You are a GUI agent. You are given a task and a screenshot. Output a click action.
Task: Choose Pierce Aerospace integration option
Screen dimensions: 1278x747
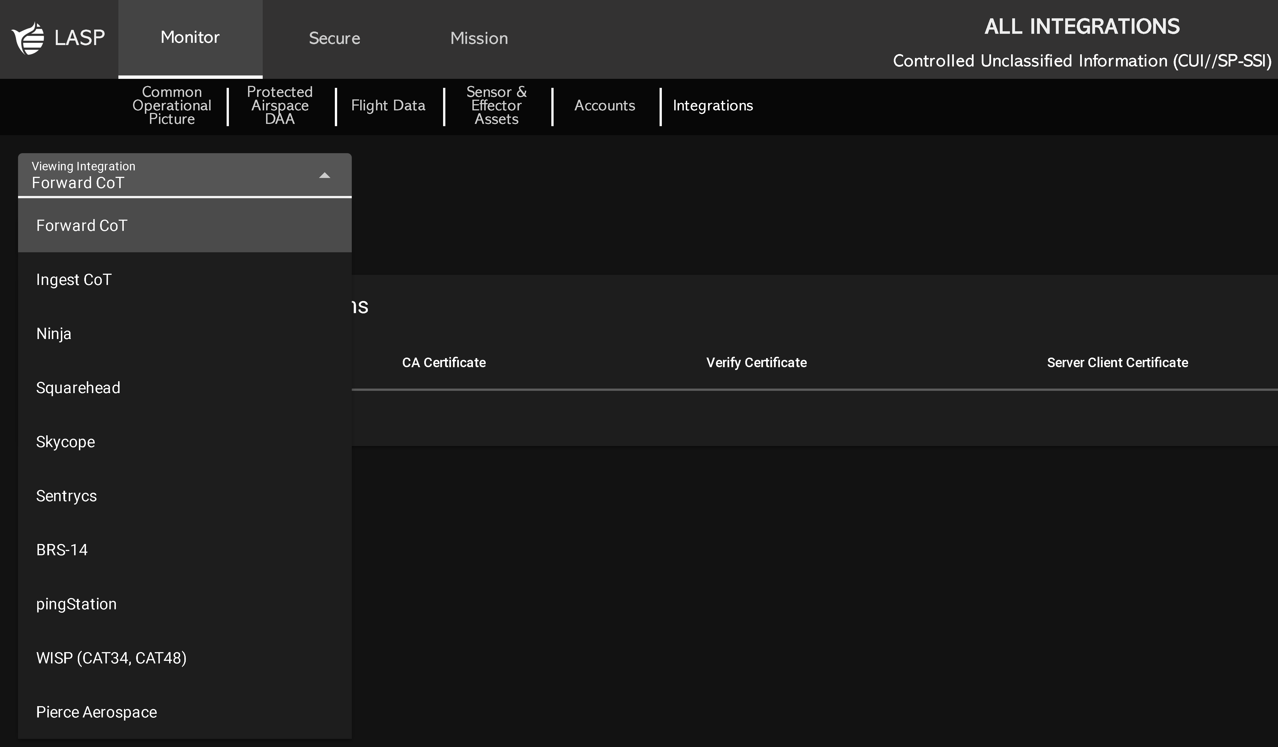click(x=185, y=712)
